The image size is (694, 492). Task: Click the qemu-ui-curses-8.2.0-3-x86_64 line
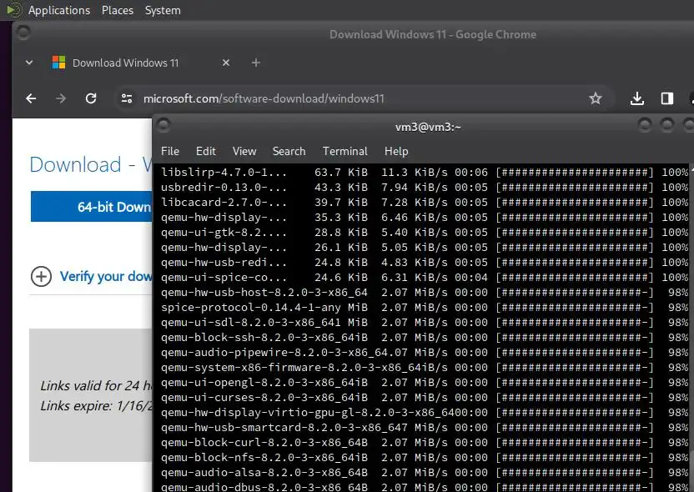(x=424, y=398)
